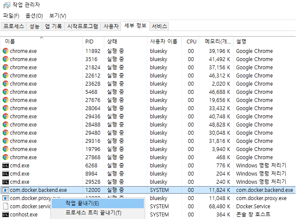Click memory value 2,020 K
Image resolution: width=296 pixels, height=219 pixels.
coord(221,83)
